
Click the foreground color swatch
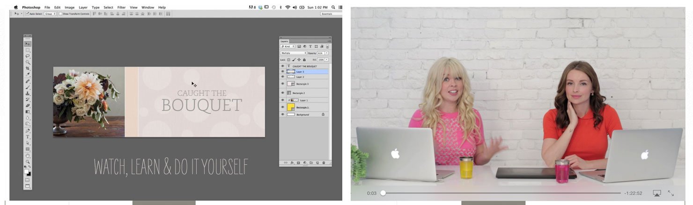27,171
